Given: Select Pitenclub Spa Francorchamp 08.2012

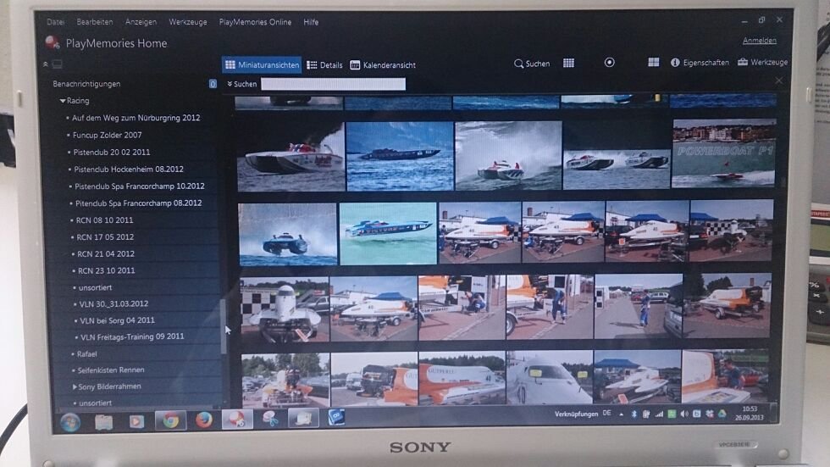Looking at the screenshot, I should [139, 203].
